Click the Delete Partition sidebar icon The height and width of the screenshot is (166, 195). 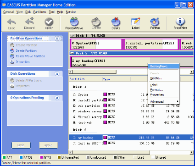click(x=12, y=50)
